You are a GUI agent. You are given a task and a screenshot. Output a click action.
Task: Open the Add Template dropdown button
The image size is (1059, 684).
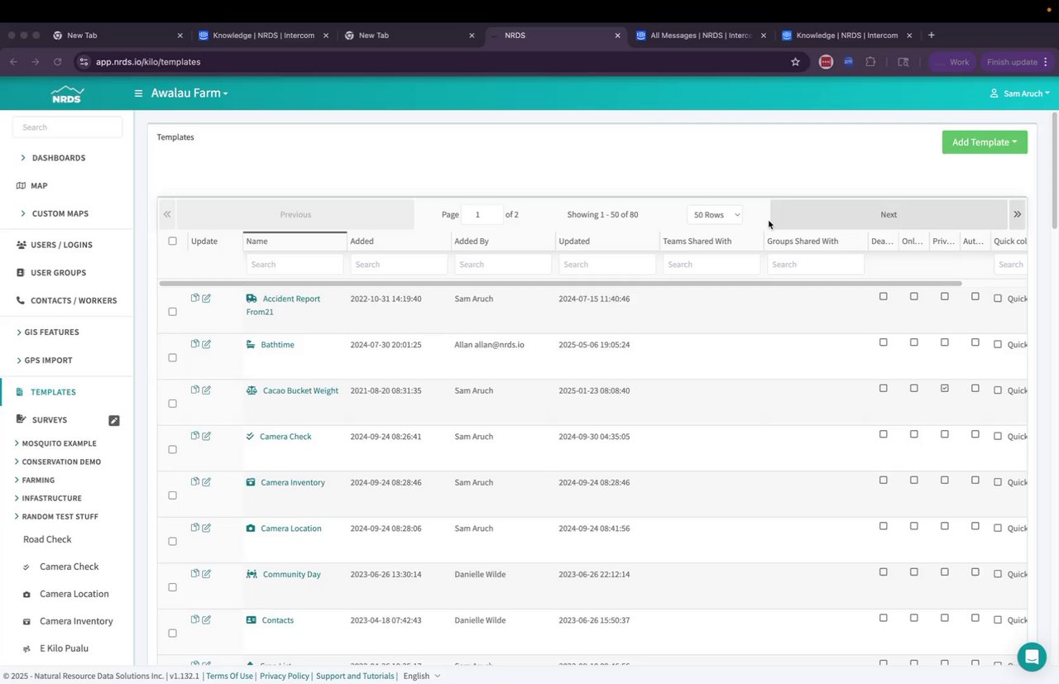click(985, 142)
